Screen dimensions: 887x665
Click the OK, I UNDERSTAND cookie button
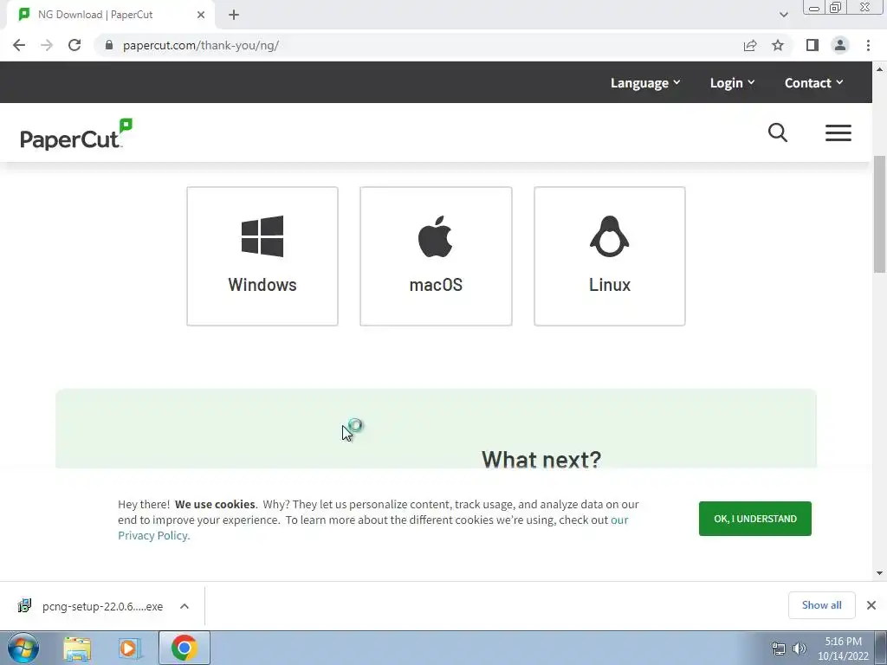[x=755, y=519]
